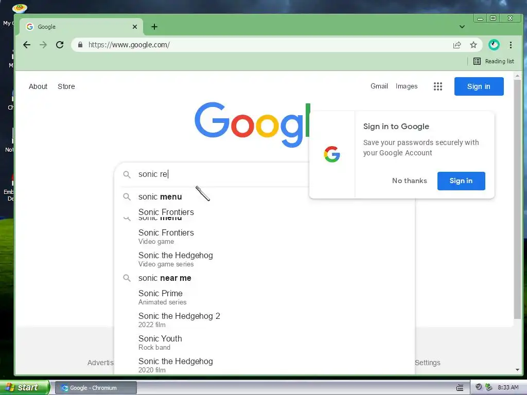Open Images link
The width and height of the screenshot is (527, 395).
point(407,86)
